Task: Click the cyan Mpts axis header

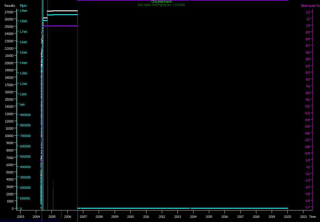Action: pyautogui.click(x=23, y=6)
